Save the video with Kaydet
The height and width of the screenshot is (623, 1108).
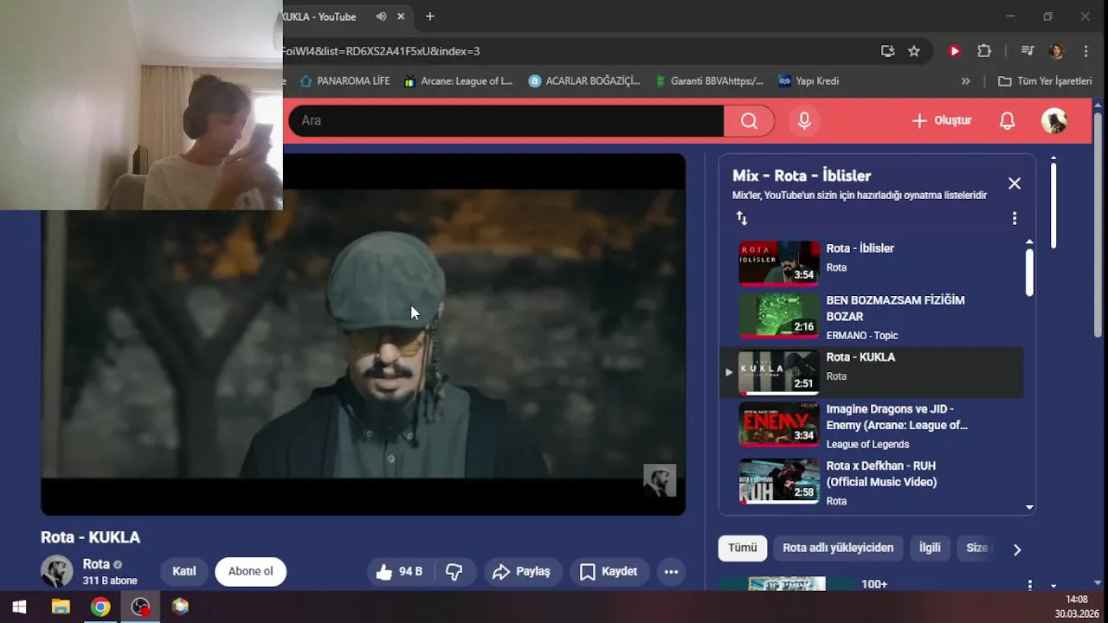(x=609, y=572)
